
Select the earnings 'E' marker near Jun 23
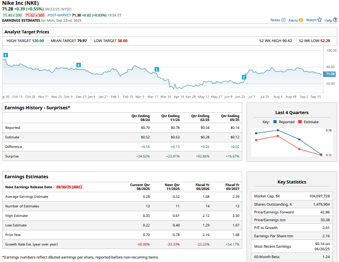point(244,77)
